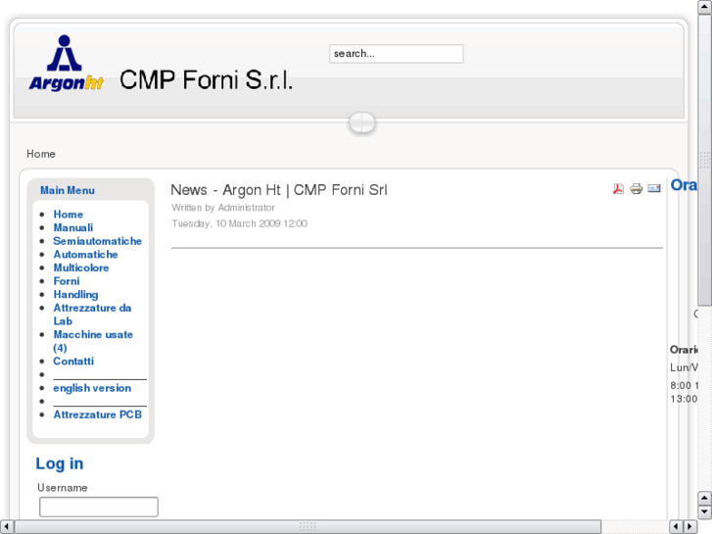Open the Attrezzature PCB link
The width and height of the screenshot is (712, 534).
tap(98, 414)
